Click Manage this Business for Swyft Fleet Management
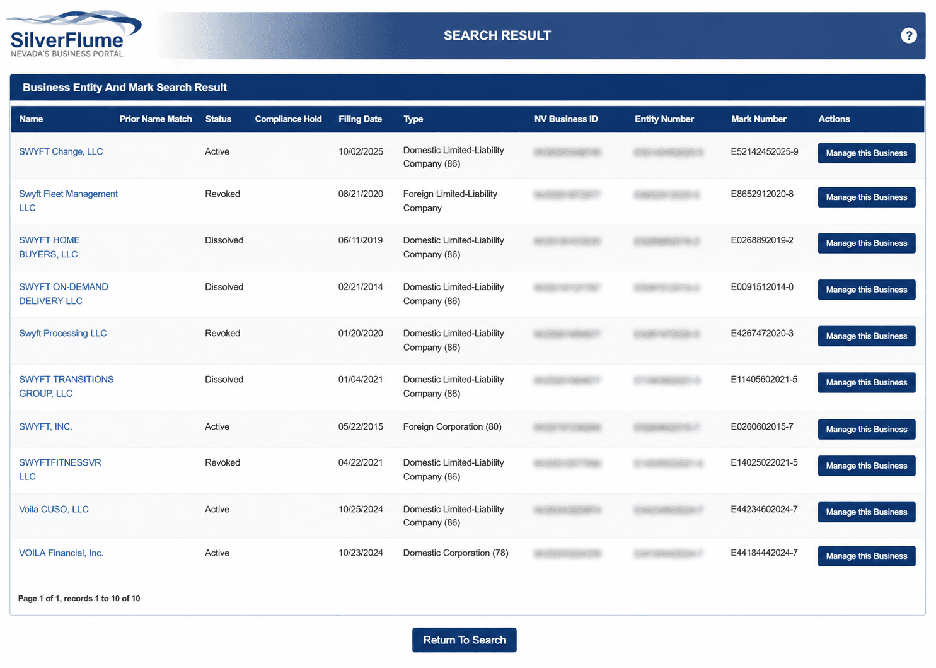The image size is (936, 668). [867, 197]
